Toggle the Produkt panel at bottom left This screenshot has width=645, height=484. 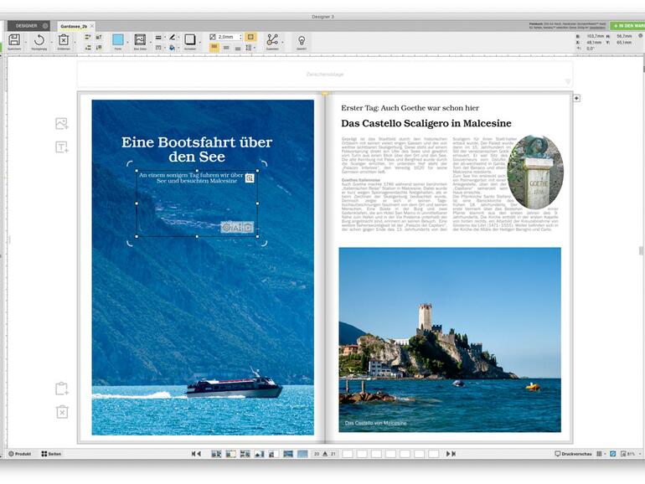pos(20,453)
